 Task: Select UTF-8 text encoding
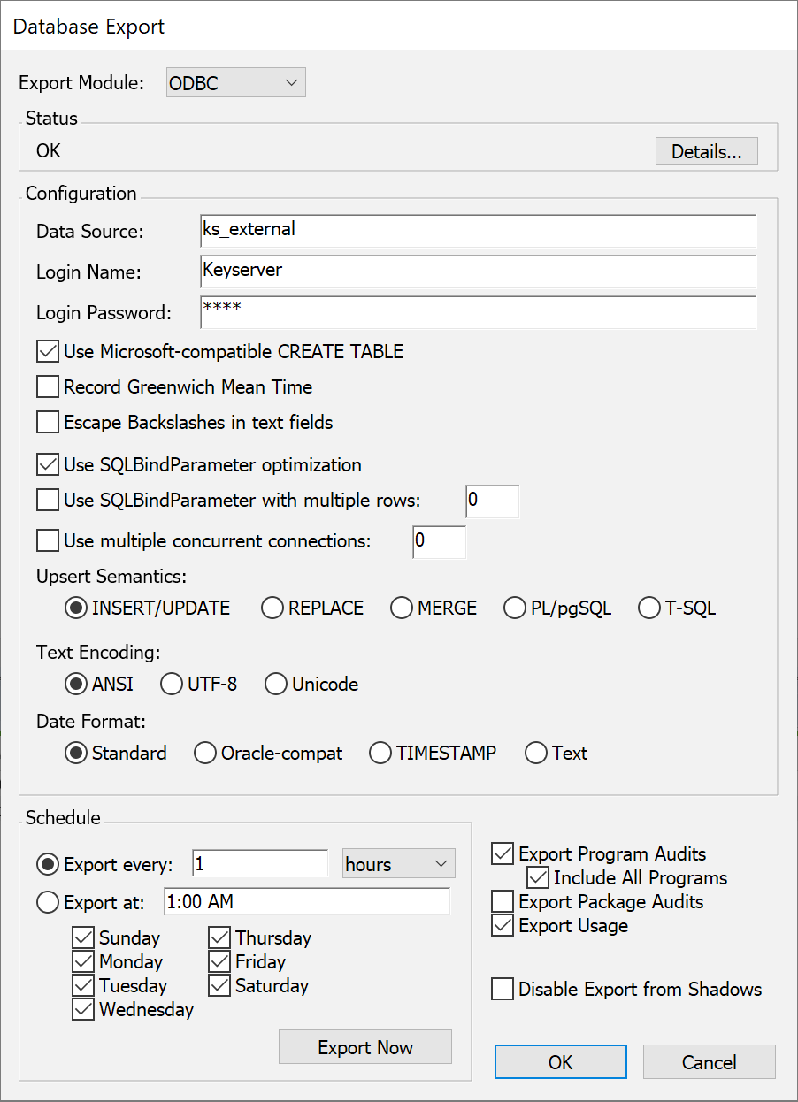172,685
